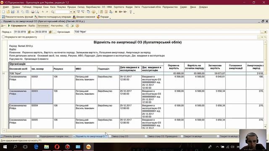Click the Print preview icon
The height and width of the screenshot is (151, 269).
point(37,12)
